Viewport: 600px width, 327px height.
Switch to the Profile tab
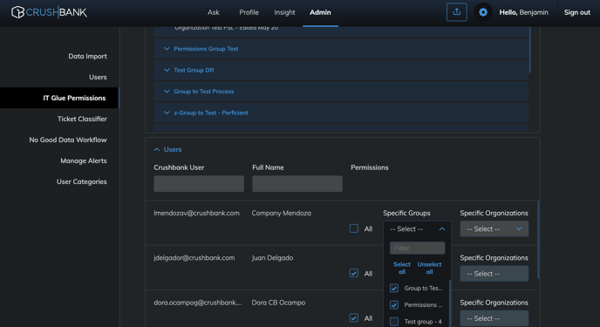pyautogui.click(x=249, y=12)
